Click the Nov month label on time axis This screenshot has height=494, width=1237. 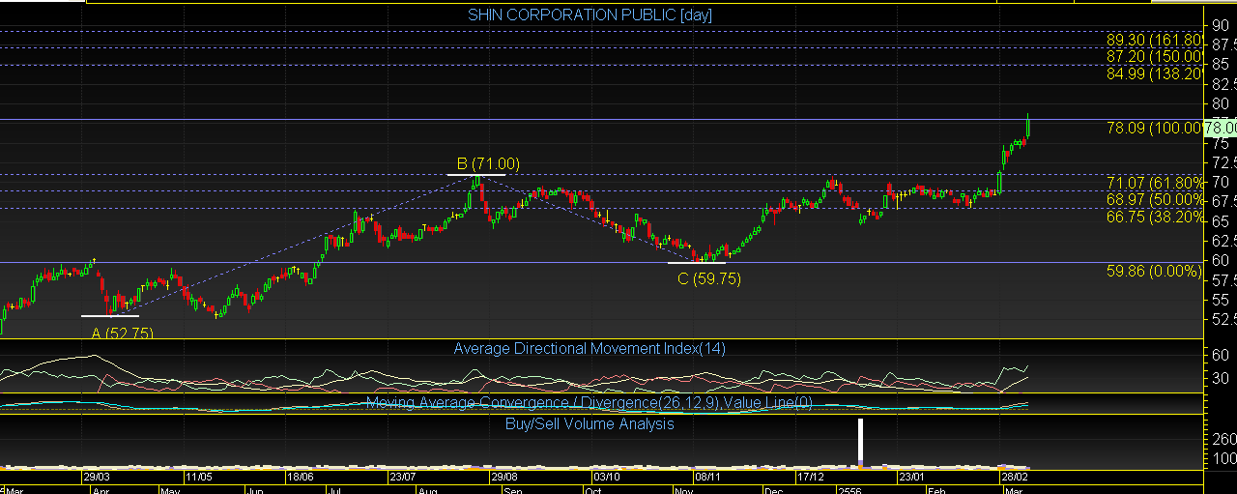684,490
